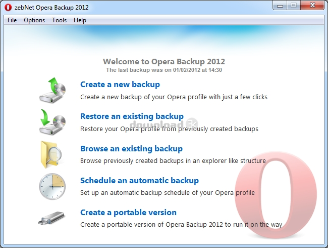This screenshot has width=328, height=248.
Task: Click 'Create a portable version of Opera Backup' description
Action: coord(141,225)
